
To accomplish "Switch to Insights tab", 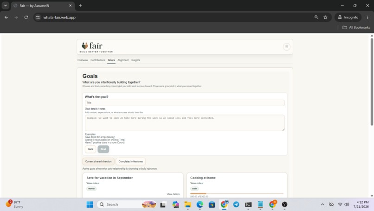I will point(135,60).
